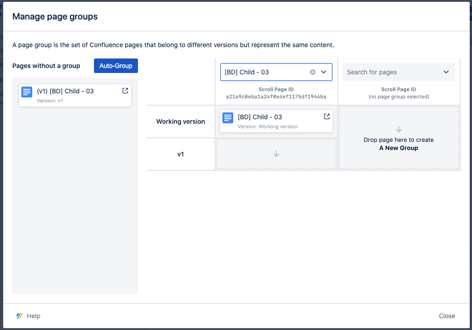
Task: Click document icon on Working version page card
Action: click(228, 117)
